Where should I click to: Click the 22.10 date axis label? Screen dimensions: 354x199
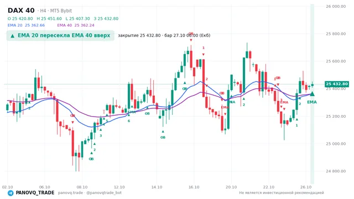(269, 187)
